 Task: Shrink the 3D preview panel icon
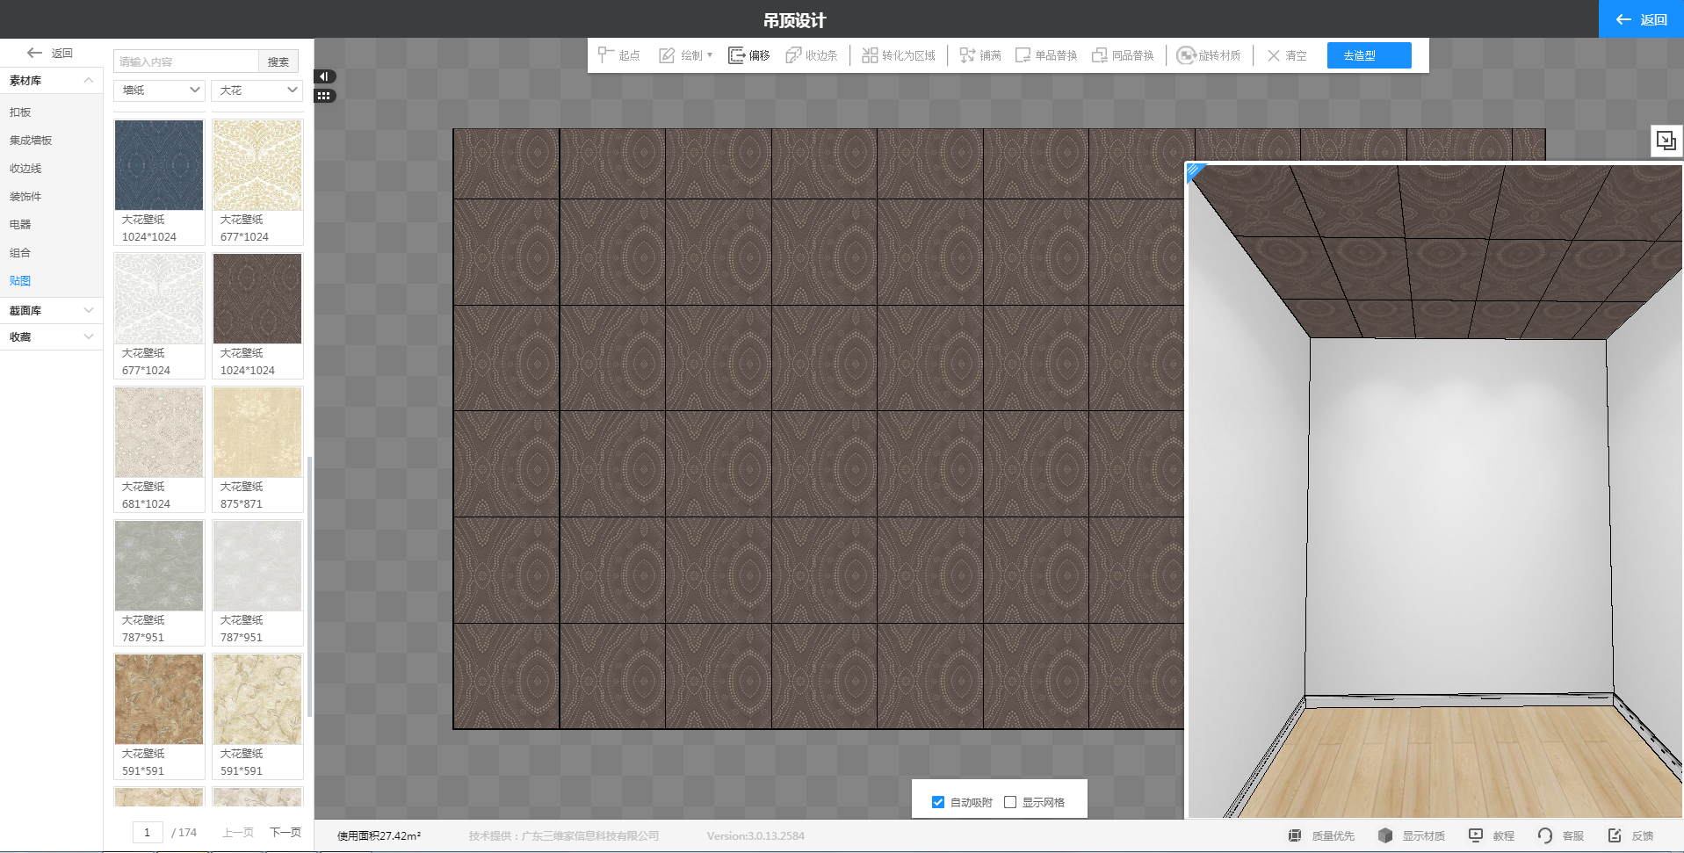click(x=1666, y=141)
